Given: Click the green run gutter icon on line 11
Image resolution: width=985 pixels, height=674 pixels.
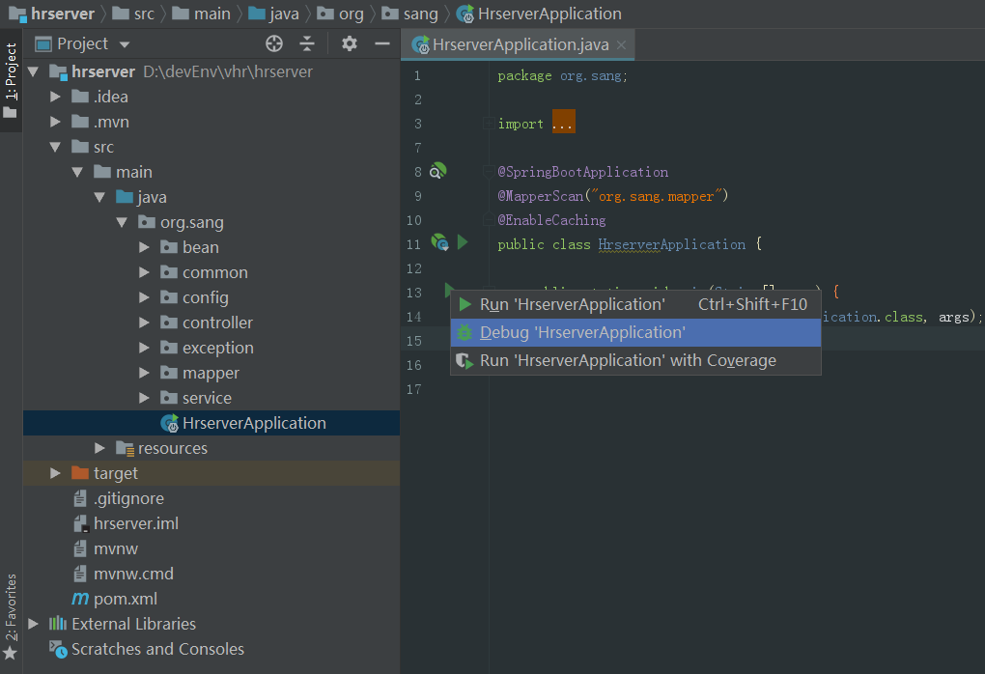Looking at the screenshot, I should (463, 242).
